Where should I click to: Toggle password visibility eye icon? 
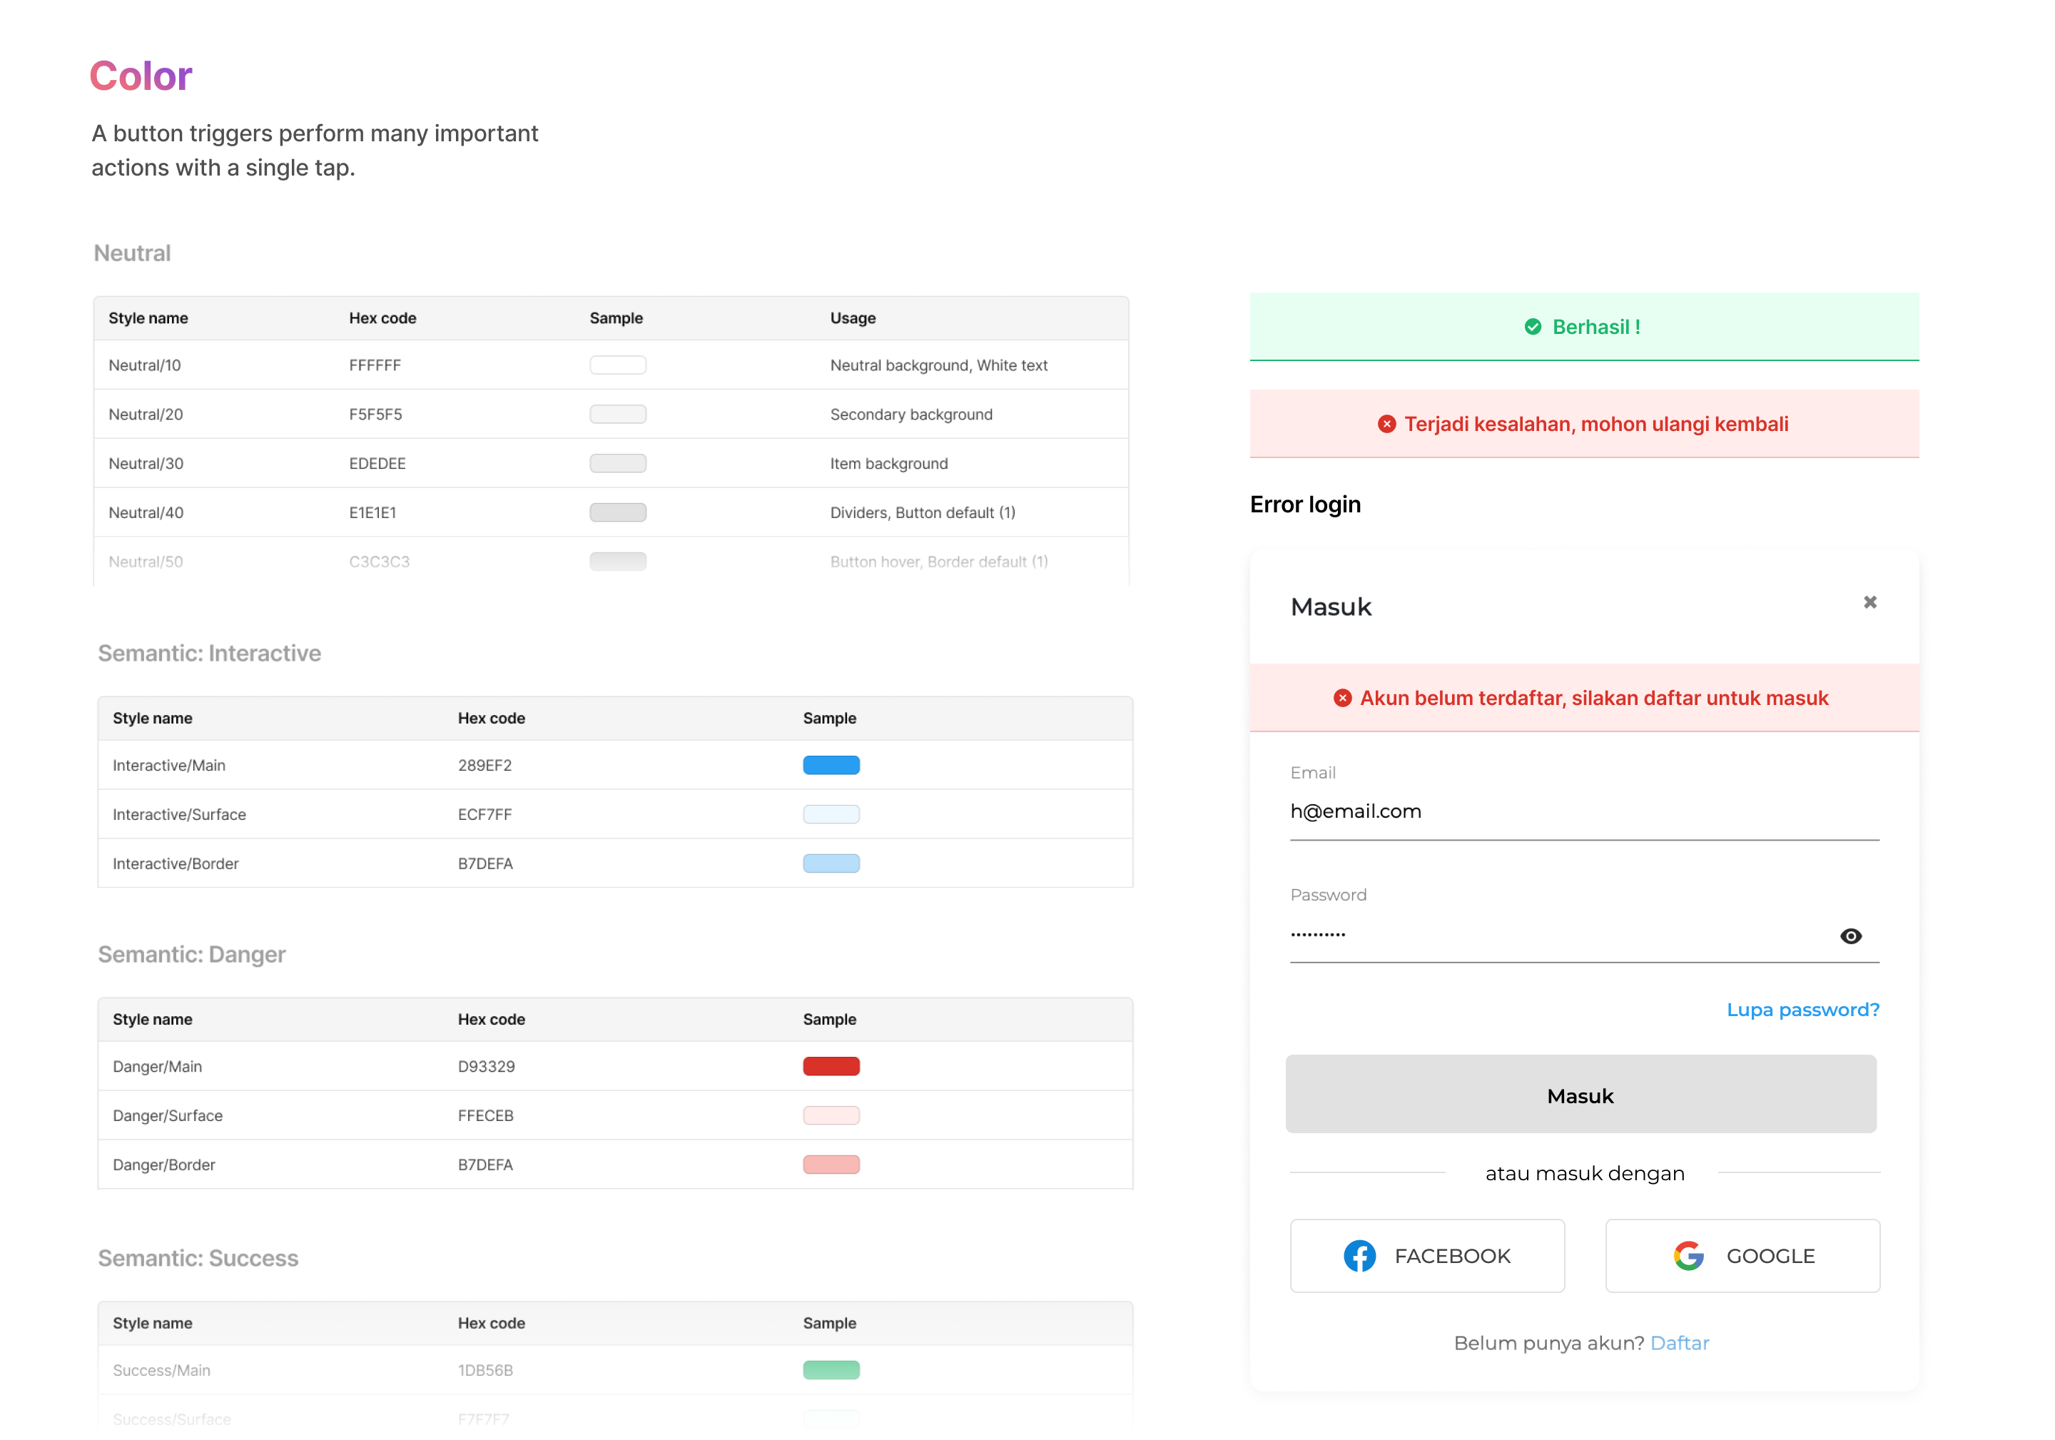coord(1850,936)
